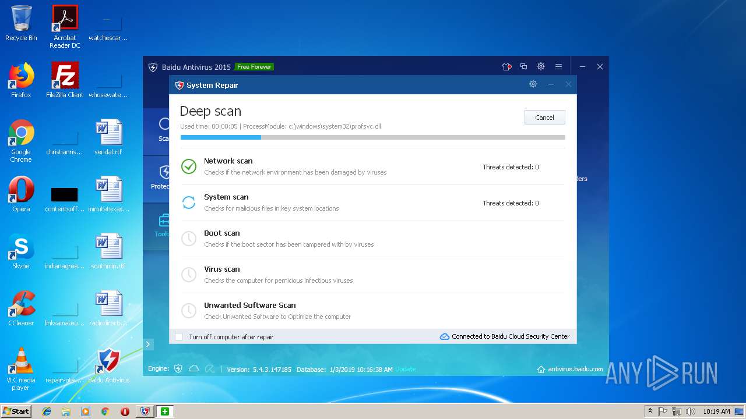
Task: Click the Unwanted Software Scan clock icon
Action: tap(189, 311)
